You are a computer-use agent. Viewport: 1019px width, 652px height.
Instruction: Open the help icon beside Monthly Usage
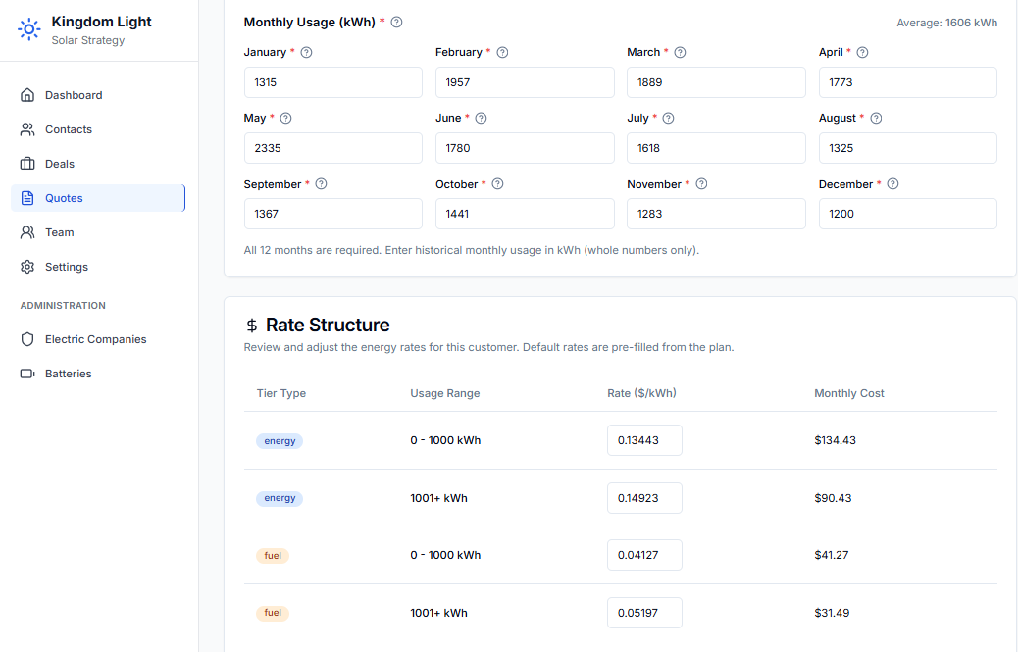(396, 23)
